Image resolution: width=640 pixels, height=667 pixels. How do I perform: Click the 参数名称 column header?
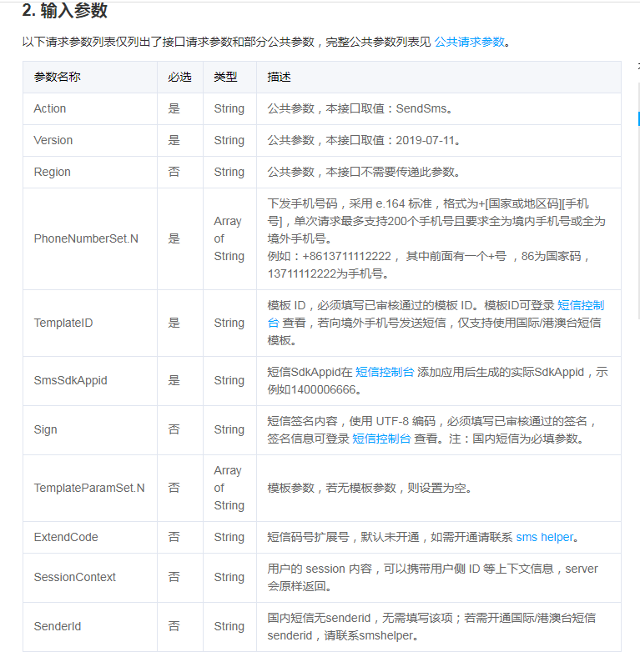(x=57, y=77)
